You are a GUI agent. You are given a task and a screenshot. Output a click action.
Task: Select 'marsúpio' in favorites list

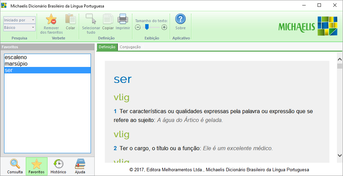47,64
